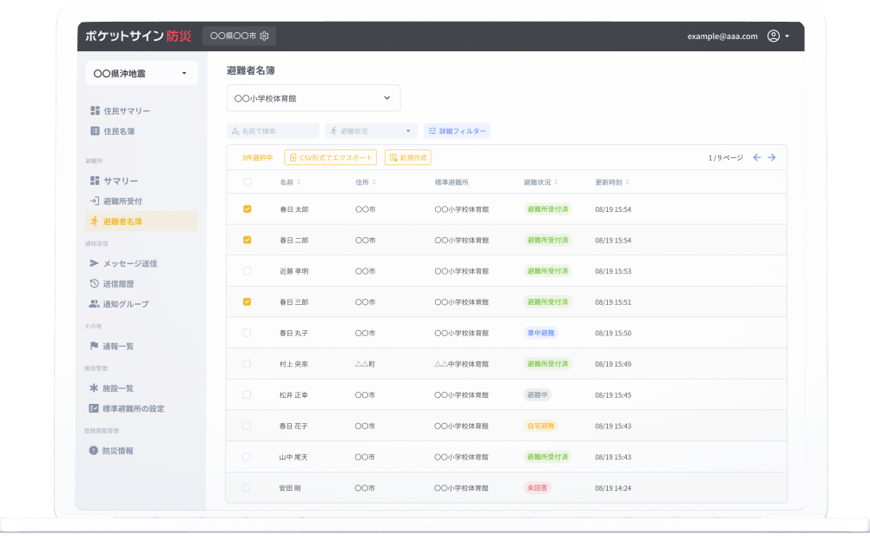Image resolution: width=870 pixels, height=536 pixels.
Task: Open the user account icon menu
Action: click(x=774, y=36)
